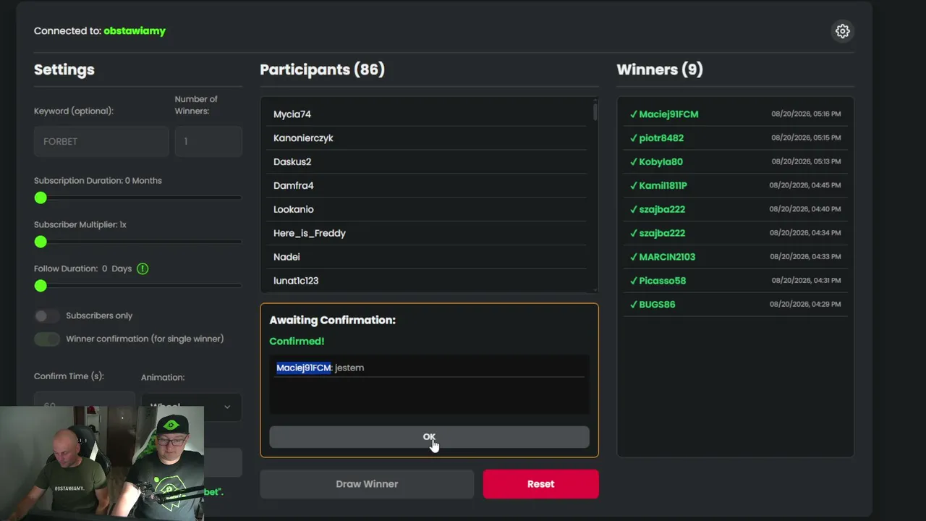Click highlighted Maciej91FCM in confirmation message
926x521 pixels.
click(x=303, y=368)
